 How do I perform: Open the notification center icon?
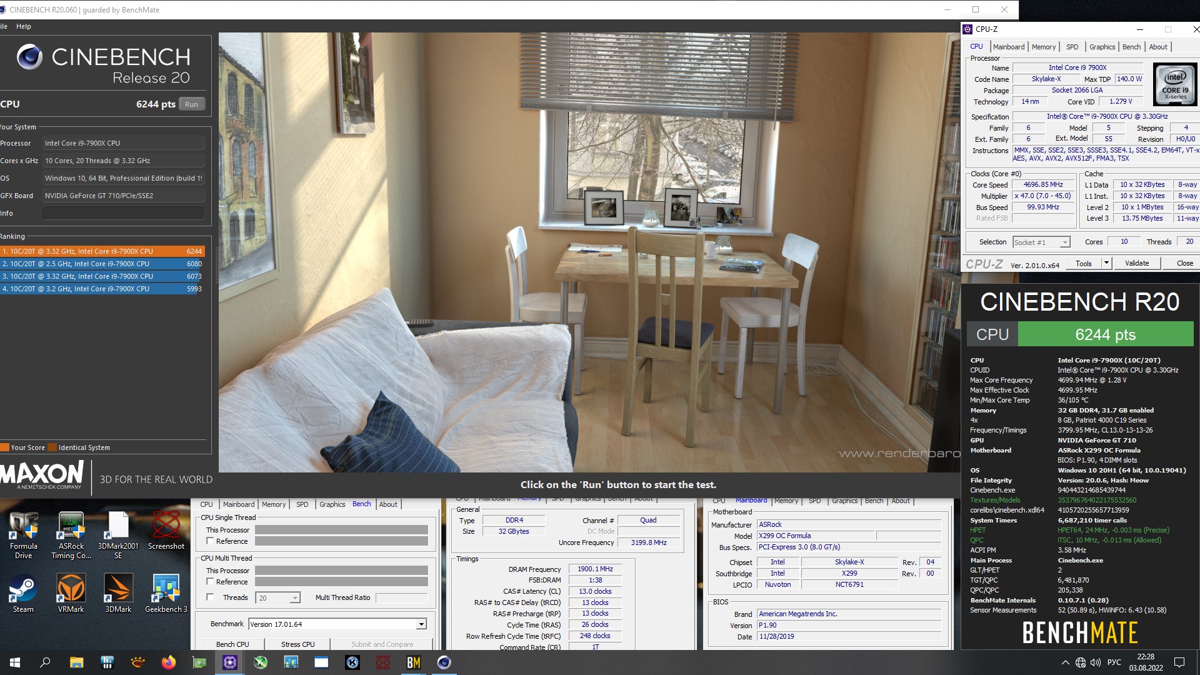(1179, 662)
